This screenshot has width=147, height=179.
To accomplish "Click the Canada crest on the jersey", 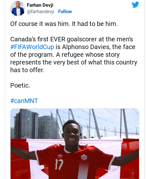I will 84,157.
